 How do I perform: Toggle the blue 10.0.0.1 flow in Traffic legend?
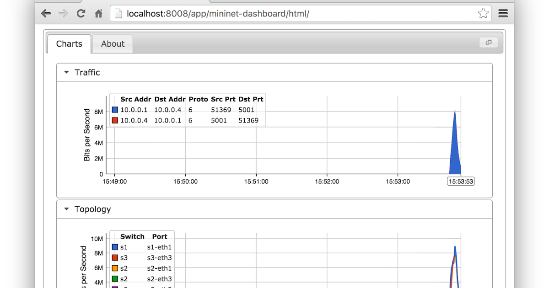click(x=115, y=109)
